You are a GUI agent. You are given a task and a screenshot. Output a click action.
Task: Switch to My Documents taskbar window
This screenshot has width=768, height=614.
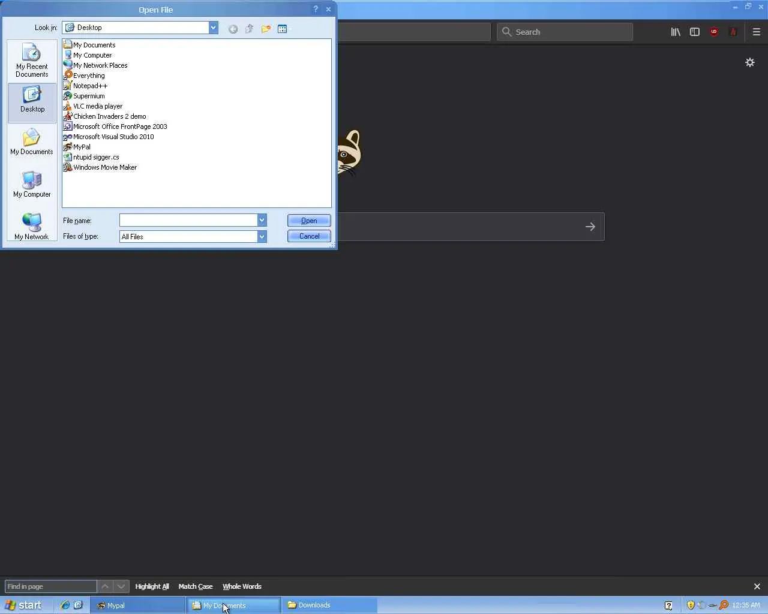pos(234,606)
